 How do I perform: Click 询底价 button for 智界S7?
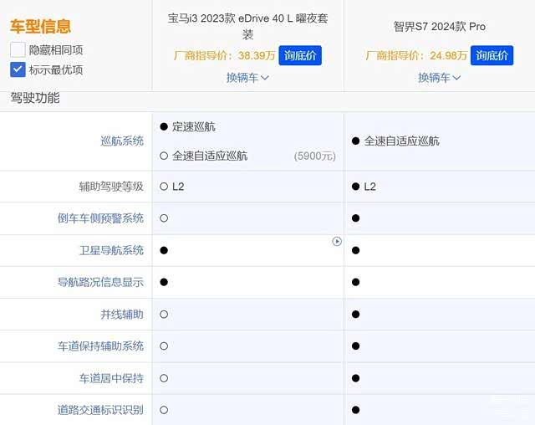492,56
